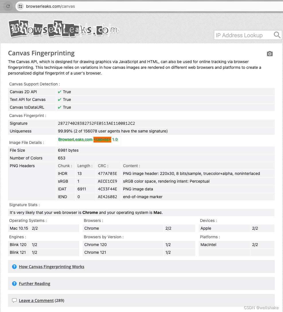Screen dimensions: 283x312
Task: Click the CRC value AE426082
Action: click(108, 197)
